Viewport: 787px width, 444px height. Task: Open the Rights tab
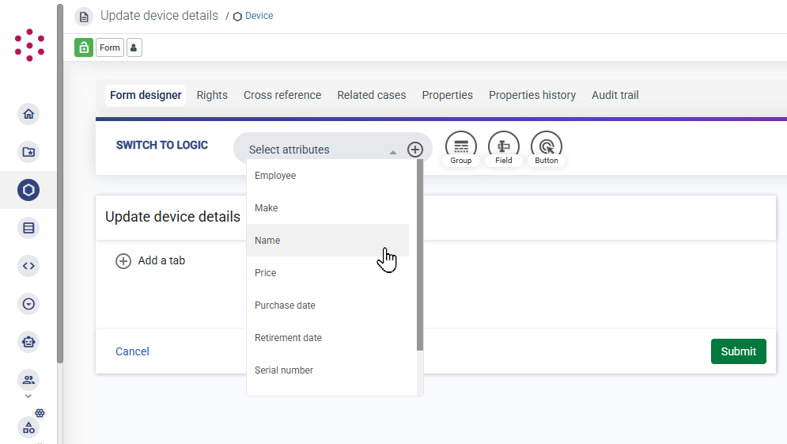tap(212, 96)
